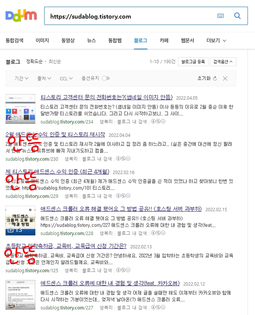
Task: Open thumbnail of 크롤러 오류에 대한 내 경험 result
Action: click(20, 295)
